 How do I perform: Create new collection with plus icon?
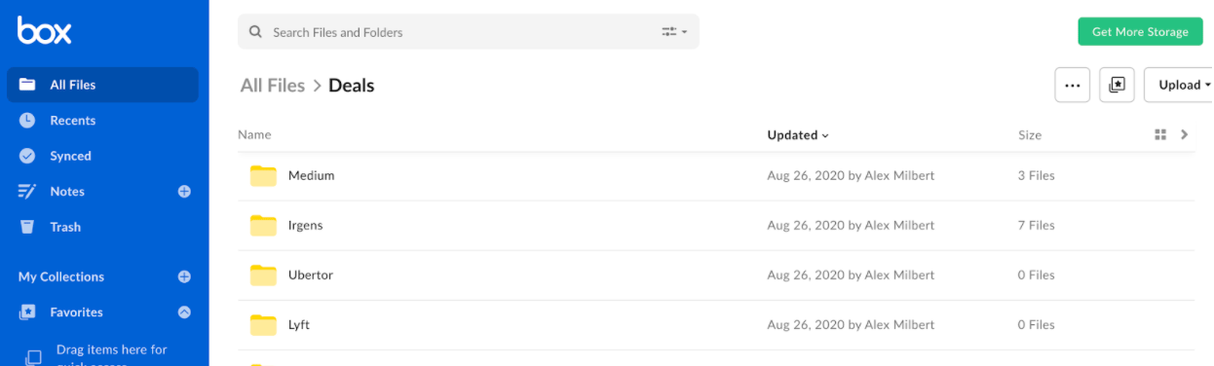(184, 276)
